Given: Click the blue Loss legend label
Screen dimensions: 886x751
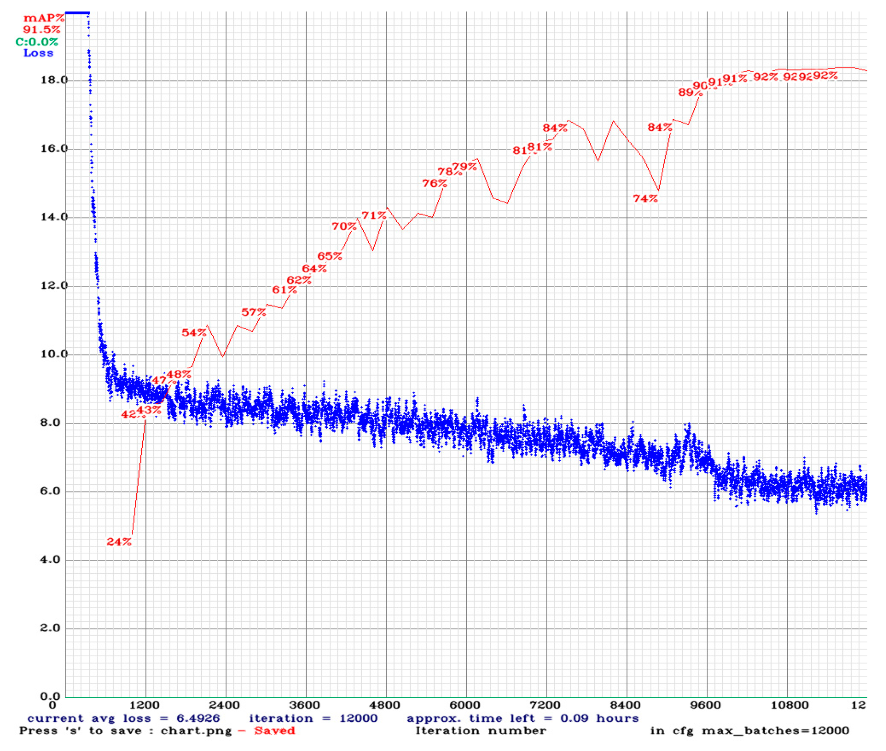Looking at the screenshot, I should [38, 53].
